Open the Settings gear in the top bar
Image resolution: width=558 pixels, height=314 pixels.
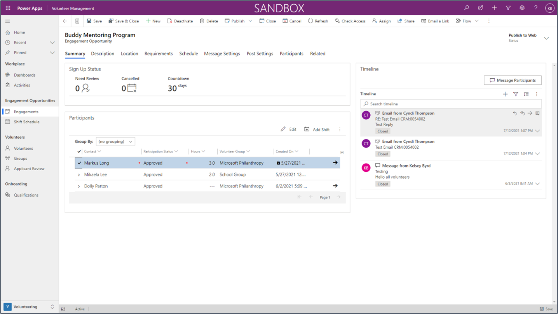pyautogui.click(x=522, y=7)
